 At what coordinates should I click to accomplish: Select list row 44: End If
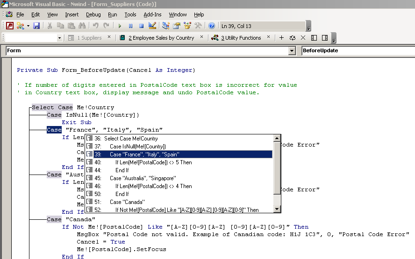pyautogui.click(x=179, y=170)
